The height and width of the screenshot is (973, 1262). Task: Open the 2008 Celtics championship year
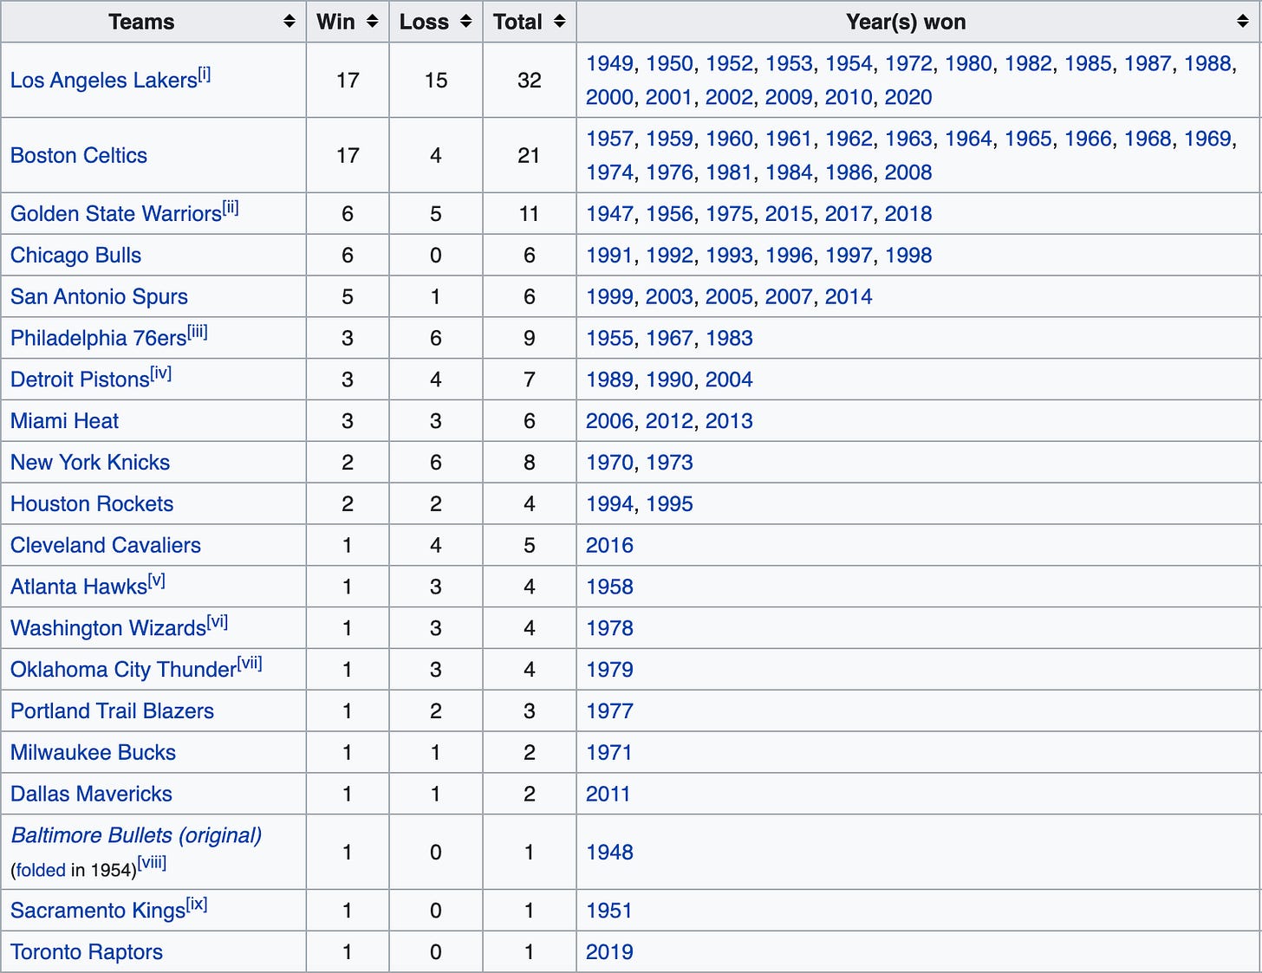(x=908, y=173)
